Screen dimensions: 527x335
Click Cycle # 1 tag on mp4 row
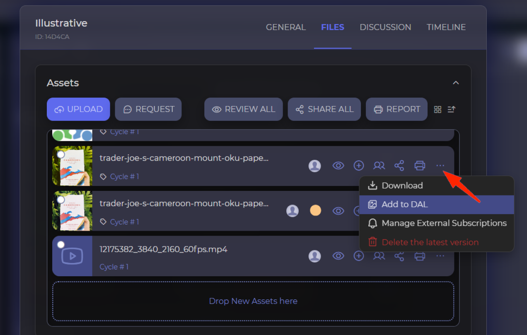114,267
